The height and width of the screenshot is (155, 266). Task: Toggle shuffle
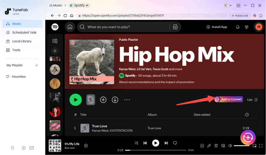(x=136, y=143)
